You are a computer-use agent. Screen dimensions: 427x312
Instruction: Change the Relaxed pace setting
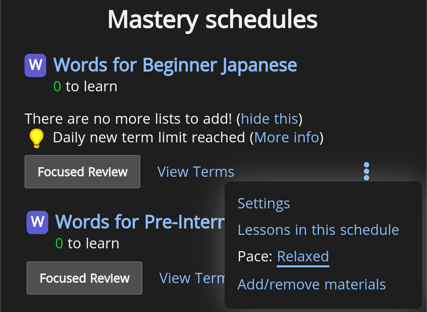pyautogui.click(x=303, y=257)
